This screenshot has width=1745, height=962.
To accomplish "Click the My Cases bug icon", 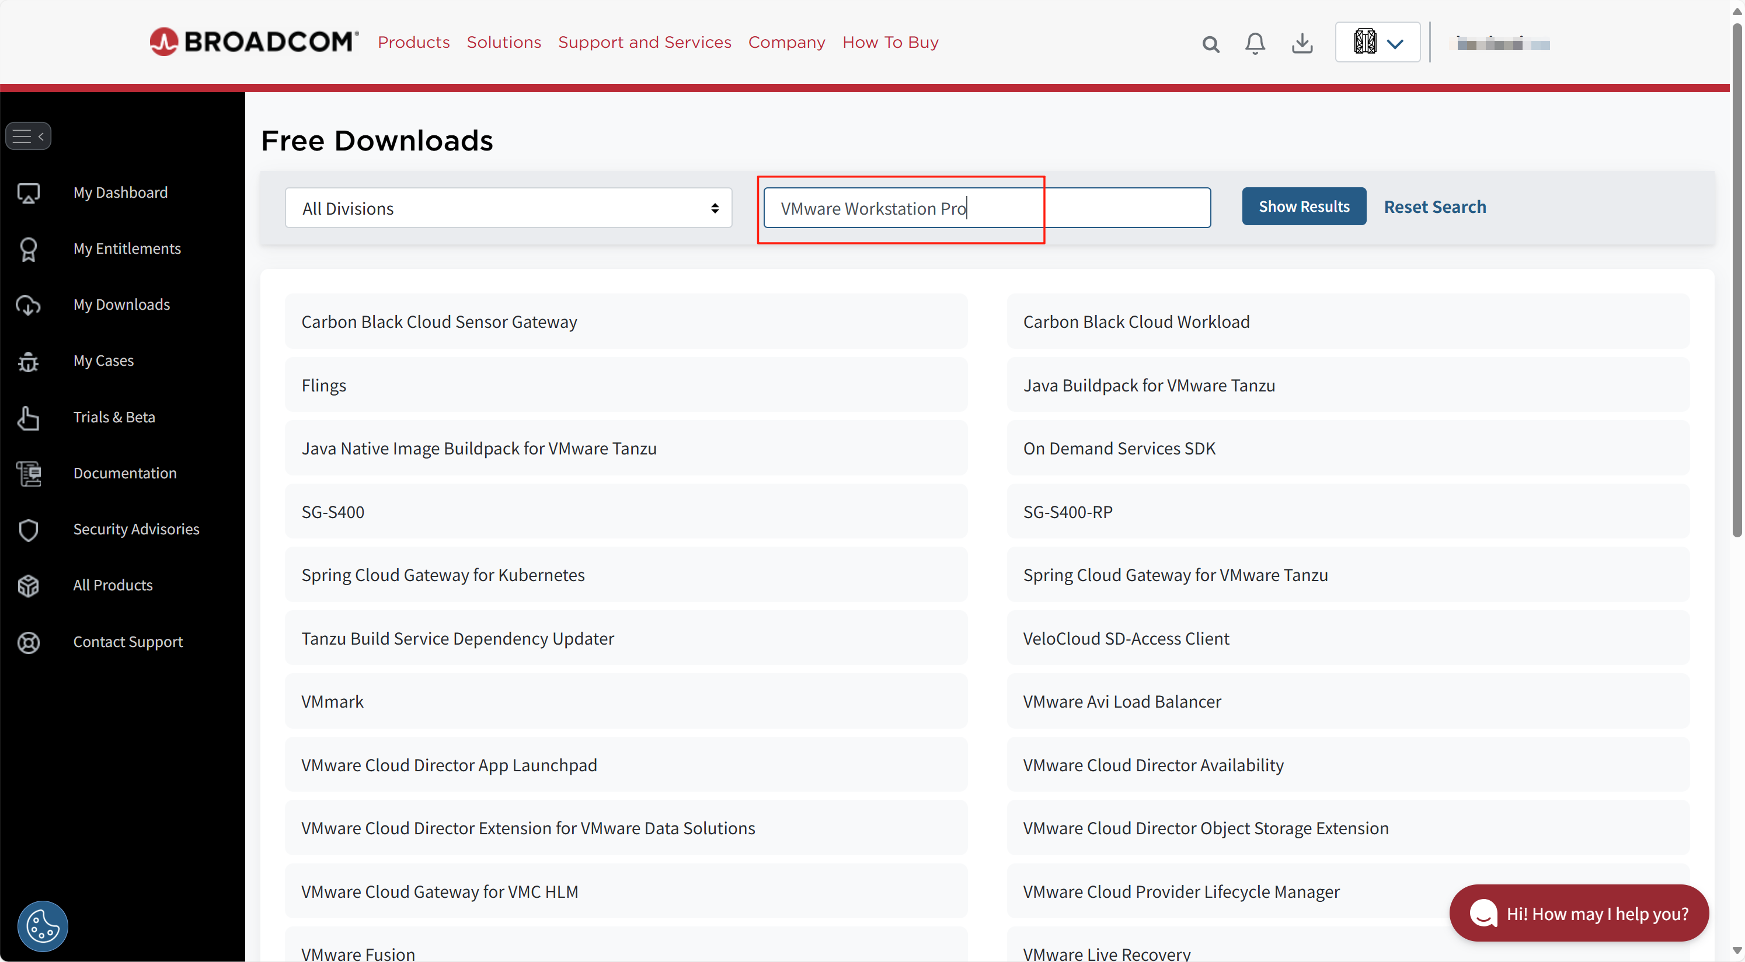I will point(29,362).
